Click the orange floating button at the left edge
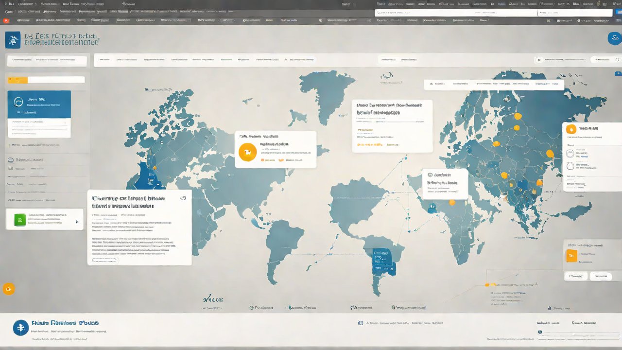This screenshot has width=622, height=350. pos(9,289)
